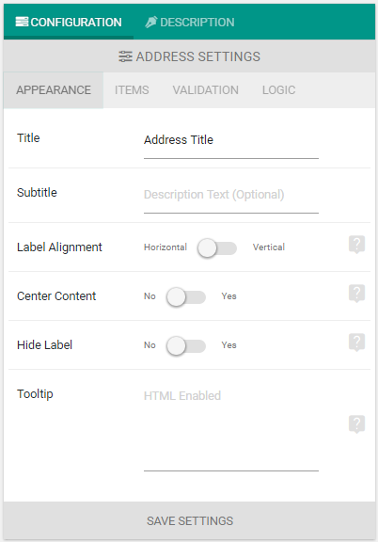Click the Save Settings button
The width and height of the screenshot is (378, 542).
pyautogui.click(x=189, y=520)
